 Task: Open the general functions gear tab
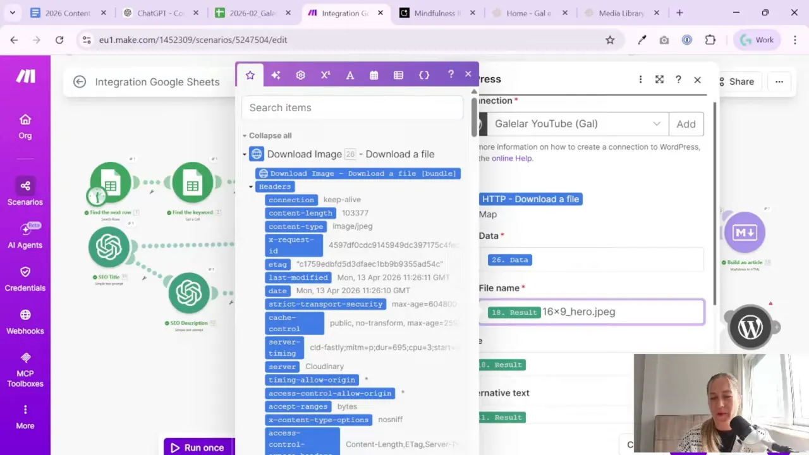click(300, 75)
